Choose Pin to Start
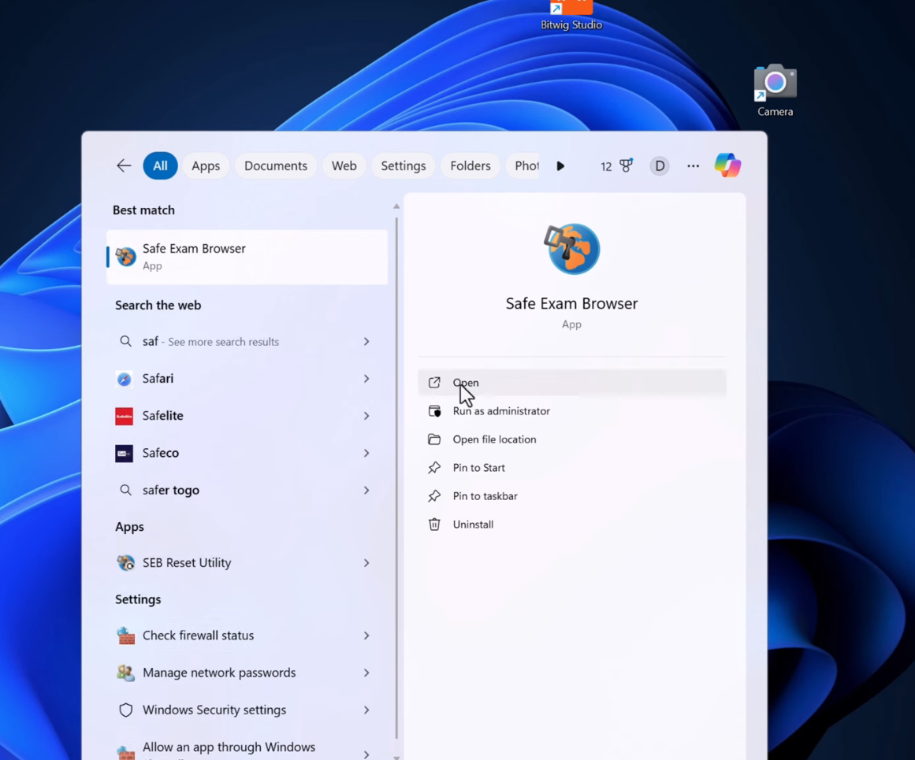This screenshot has height=760, width=915. [572, 468]
